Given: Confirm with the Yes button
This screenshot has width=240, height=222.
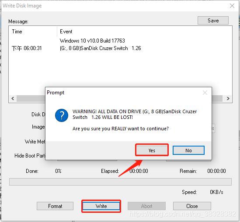Looking at the screenshot, I should [x=152, y=150].
